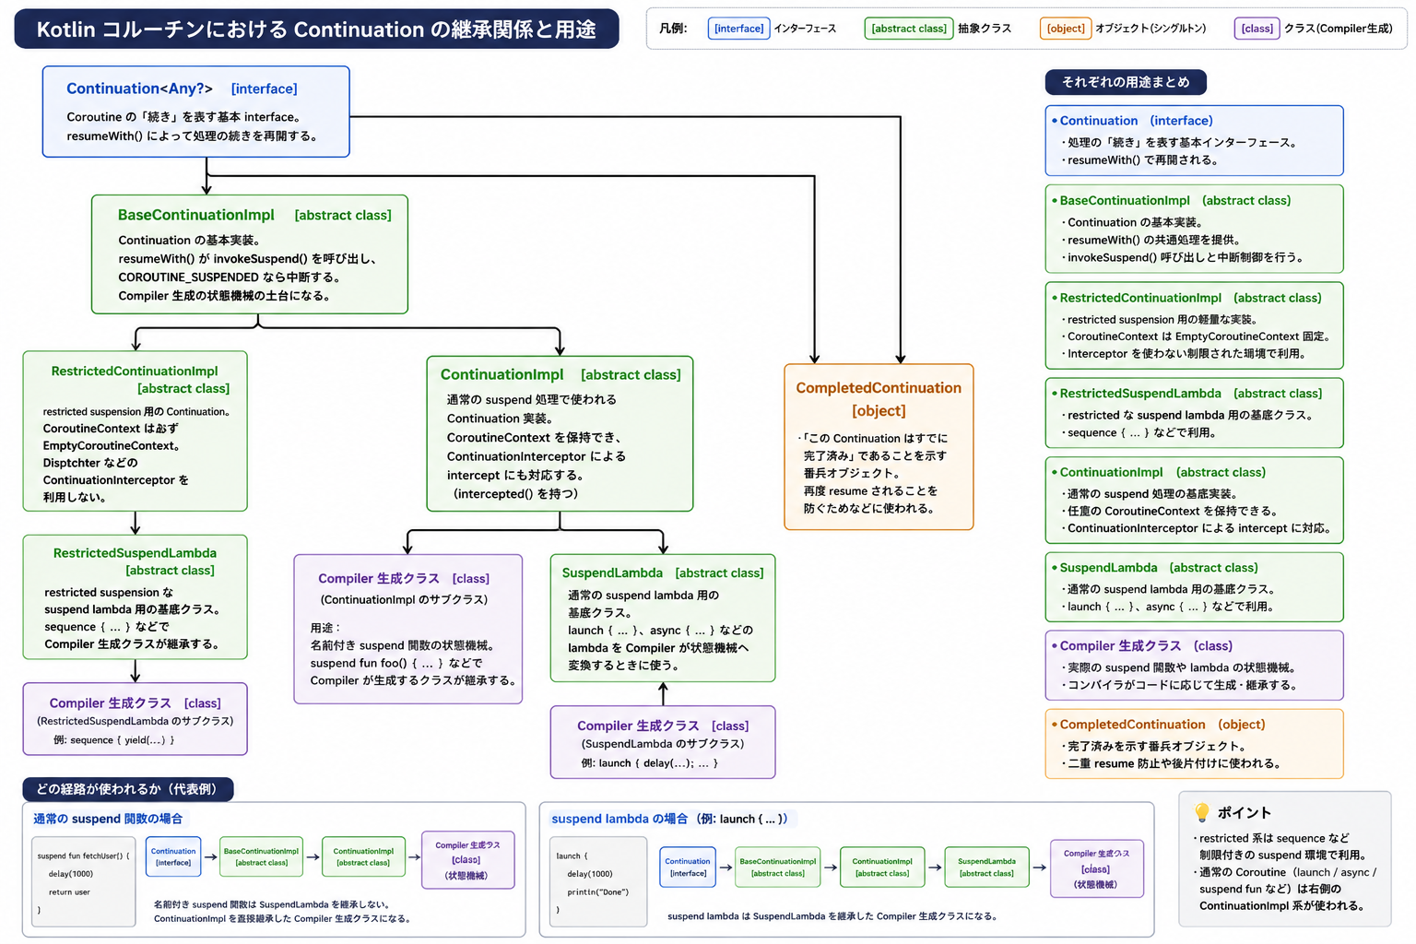Click ContinuationImpl box in suspend lambda flow

[882, 867]
